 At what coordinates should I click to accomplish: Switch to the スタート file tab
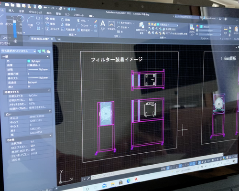[x=7, y=38]
